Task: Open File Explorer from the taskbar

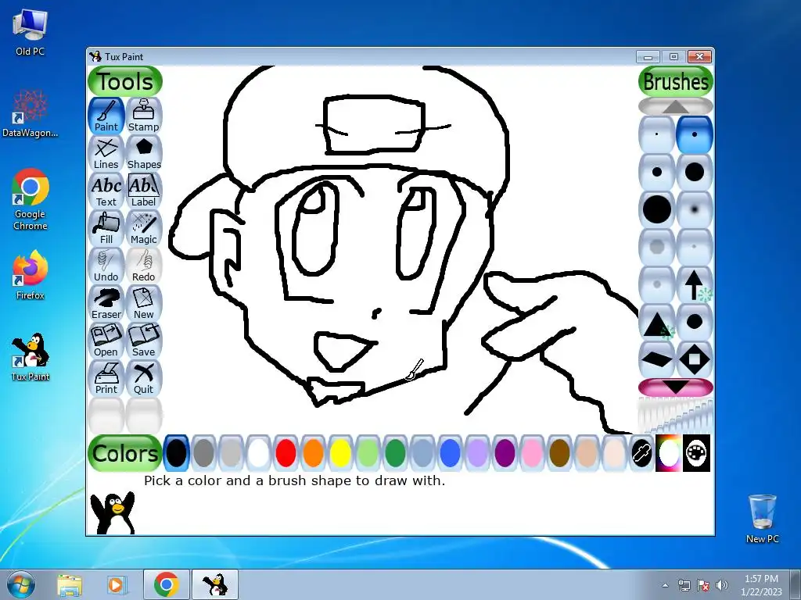Action: [70, 585]
